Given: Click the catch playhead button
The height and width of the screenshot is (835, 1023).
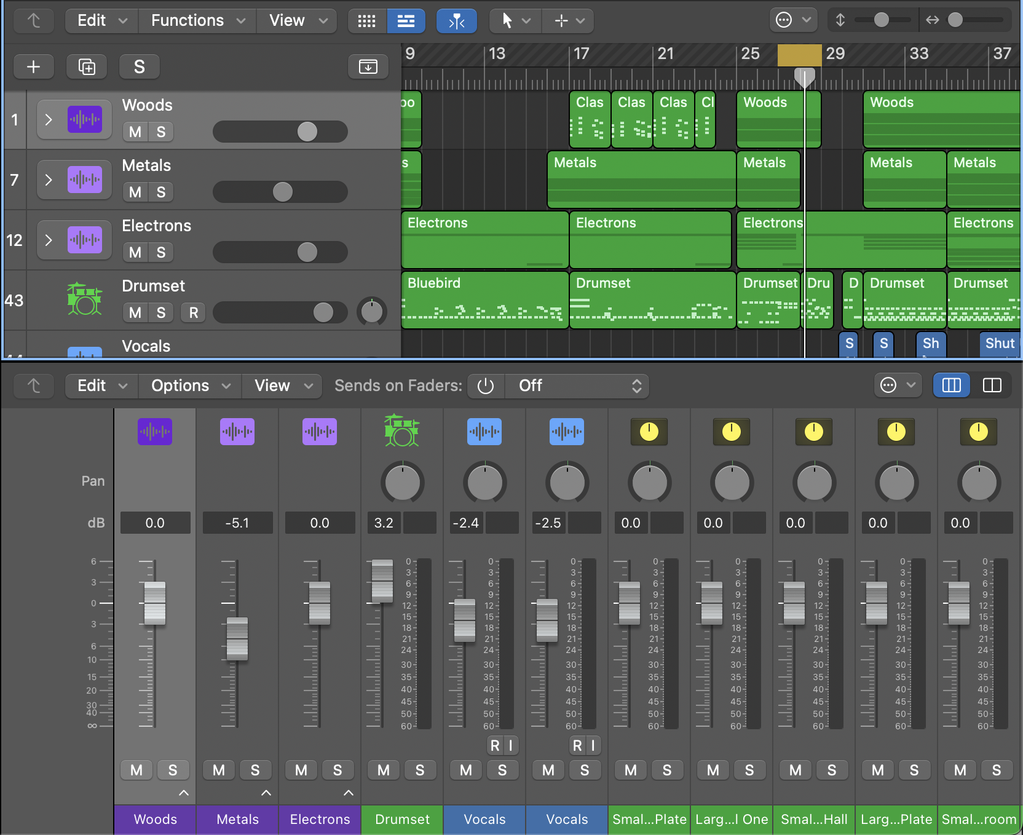Looking at the screenshot, I should pos(457,21).
